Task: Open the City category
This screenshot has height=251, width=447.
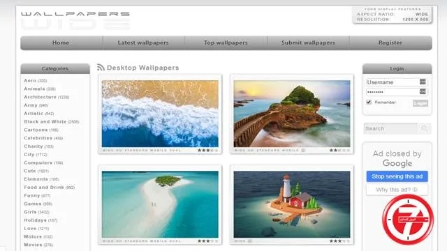Action: pos(36,155)
